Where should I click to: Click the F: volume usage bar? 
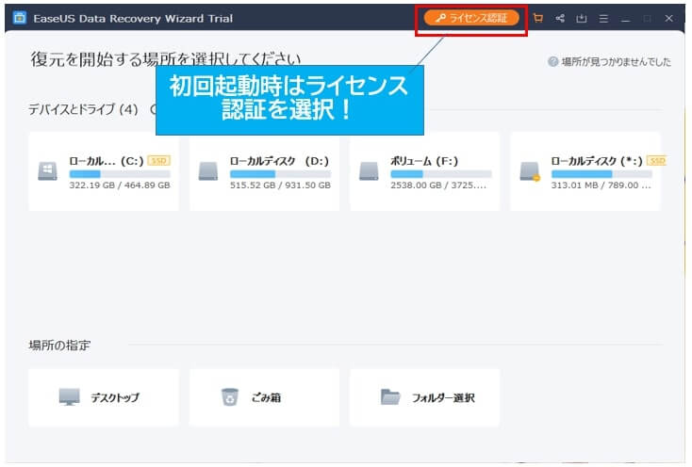tap(441, 174)
